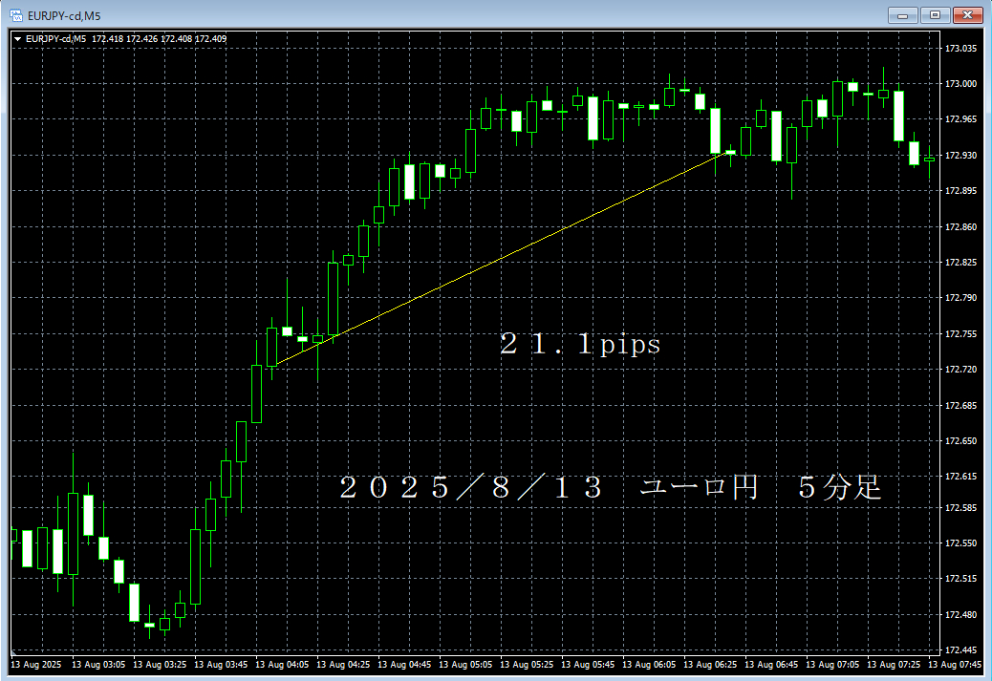The image size is (992, 681).
Task: Click the window title 'EURJPY-cd,M5'
Action: point(64,16)
